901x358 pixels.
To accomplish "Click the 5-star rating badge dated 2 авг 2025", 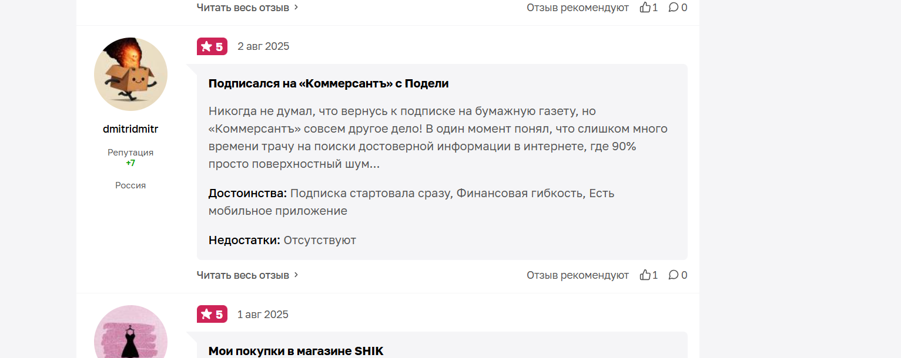I will 212,46.
